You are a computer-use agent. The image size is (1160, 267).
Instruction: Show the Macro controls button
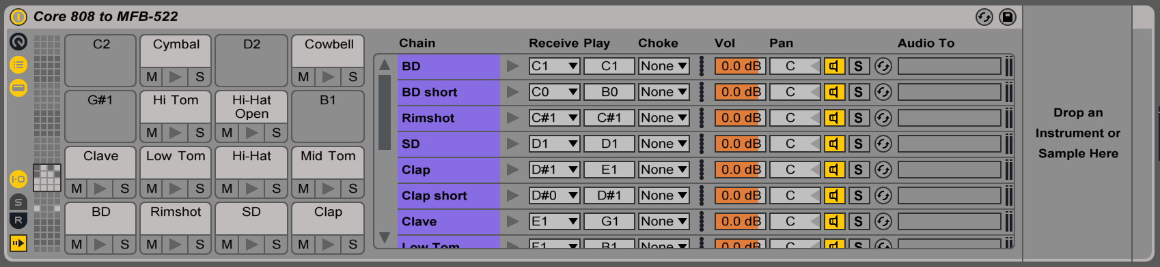click(x=18, y=42)
